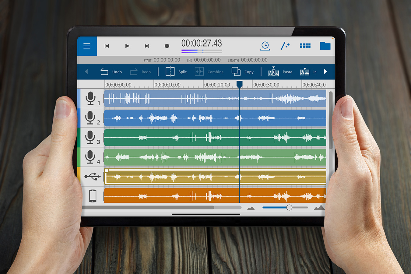Select the Insert tool next to Paste
411x274 pixels.
click(x=308, y=72)
